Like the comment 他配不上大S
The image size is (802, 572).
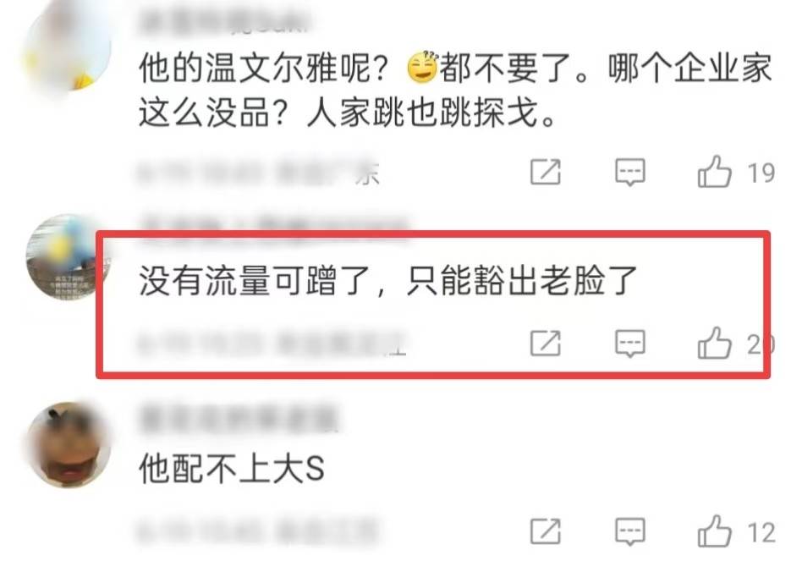[715, 531]
